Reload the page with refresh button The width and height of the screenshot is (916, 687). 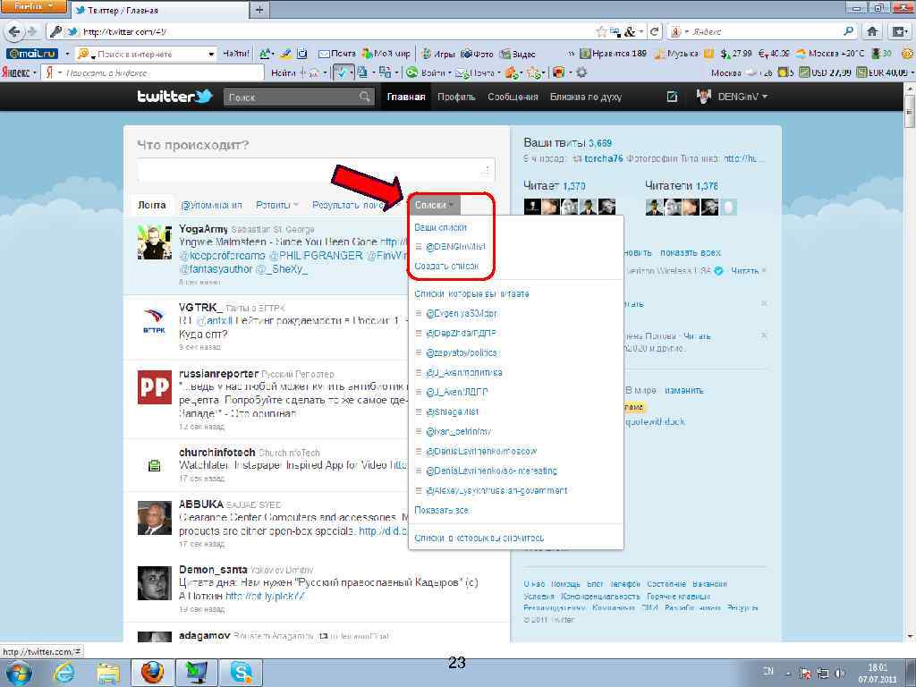coord(655,31)
